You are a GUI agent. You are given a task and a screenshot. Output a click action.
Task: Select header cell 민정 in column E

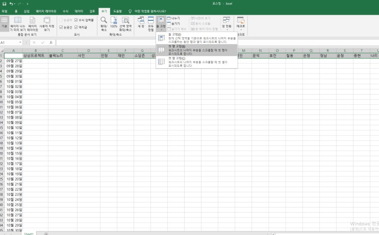(x=109, y=55)
